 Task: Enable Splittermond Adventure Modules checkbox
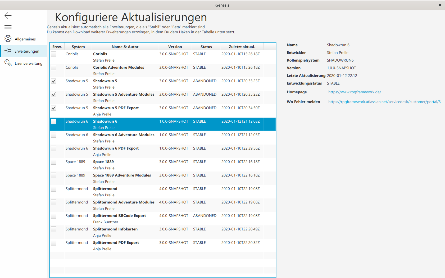click(54, 202)
